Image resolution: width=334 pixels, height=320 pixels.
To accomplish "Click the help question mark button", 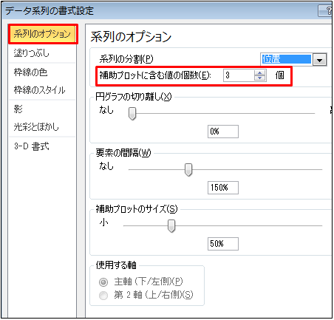I will tap(326, 11).
